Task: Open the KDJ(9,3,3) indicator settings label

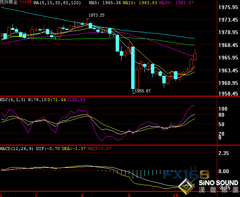Action: pyautogui.click(x=13, y=100)
